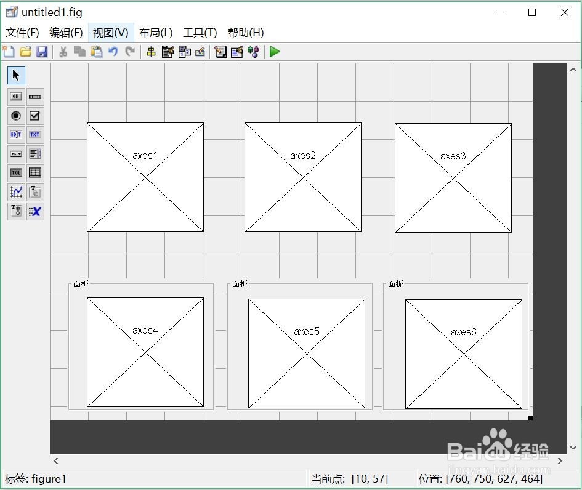Click the canvas resize handle black square
Image resolution: width=582 pixels, height=490 pixels.
click(530, 419)
